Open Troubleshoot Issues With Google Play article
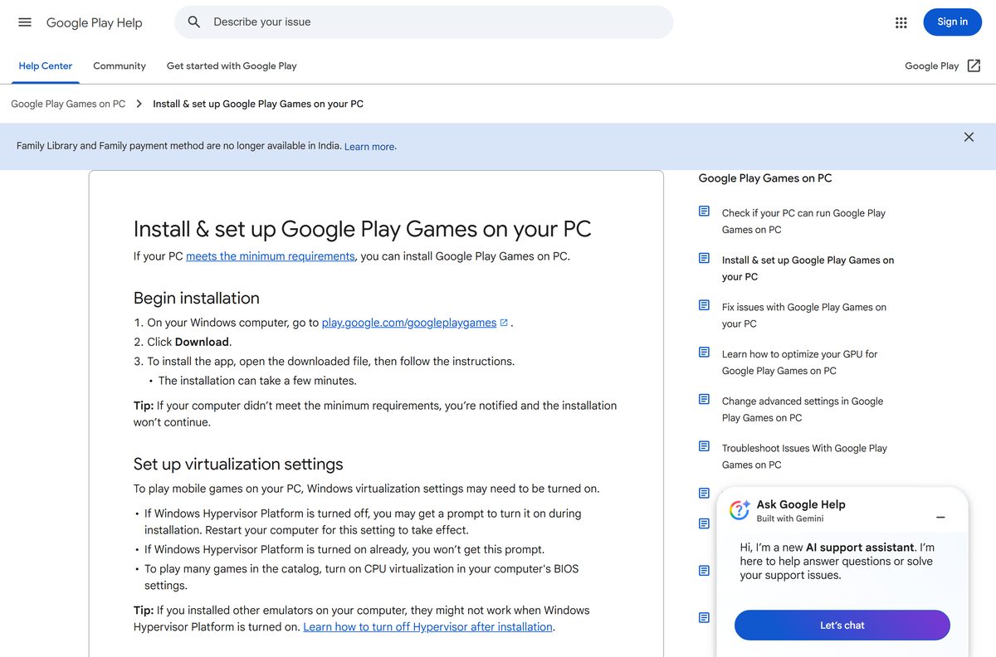Viewport: 996px width, 657px height. [x=804, y=456]
